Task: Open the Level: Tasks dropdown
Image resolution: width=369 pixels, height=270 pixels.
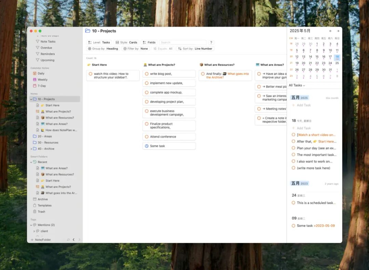Action: click(99, 42)
